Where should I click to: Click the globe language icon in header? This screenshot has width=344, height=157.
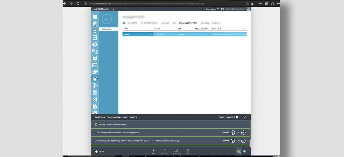click(222, 9)
